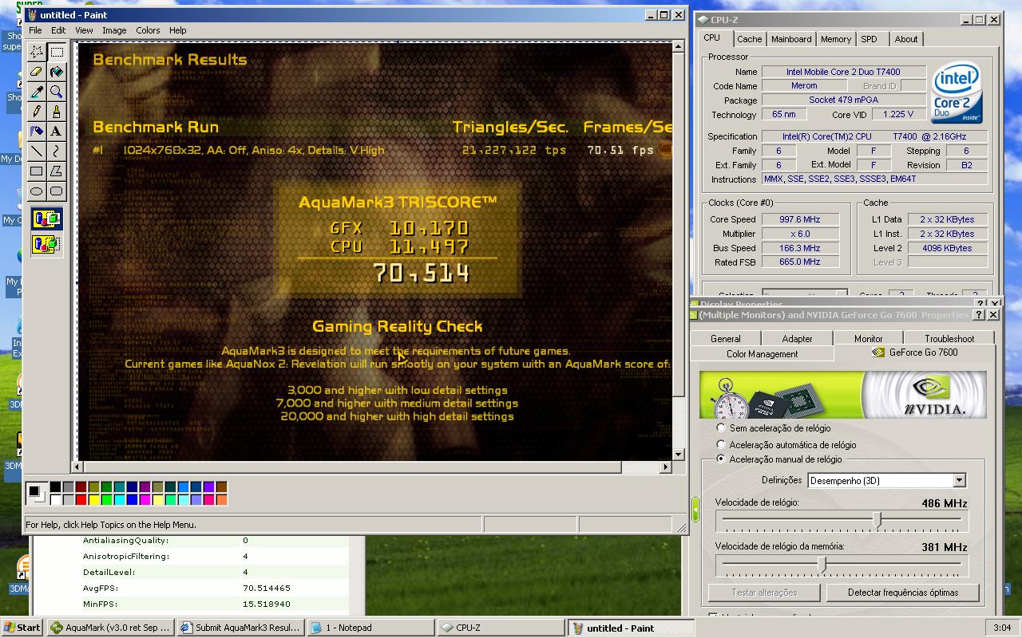Open the Color Management tab
1022x638 pixels.
point(762,353)
